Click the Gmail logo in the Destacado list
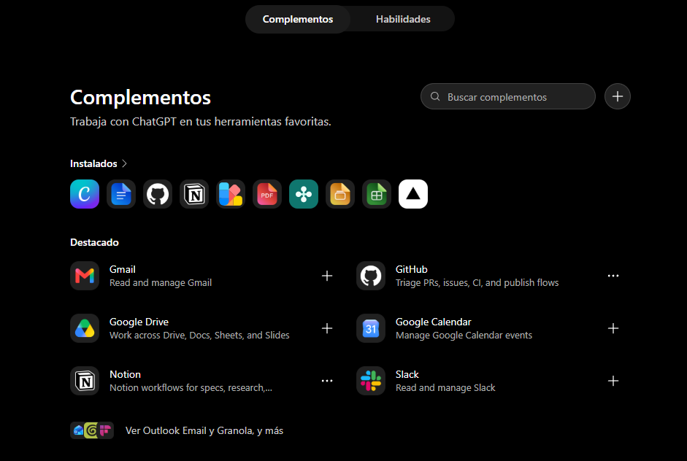 (85, 276)
